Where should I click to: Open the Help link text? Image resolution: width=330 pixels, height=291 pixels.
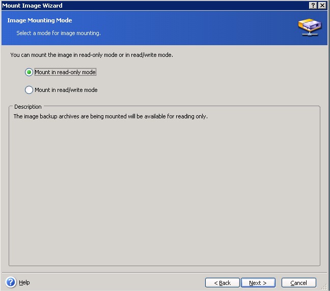click(x=24, y=282)
